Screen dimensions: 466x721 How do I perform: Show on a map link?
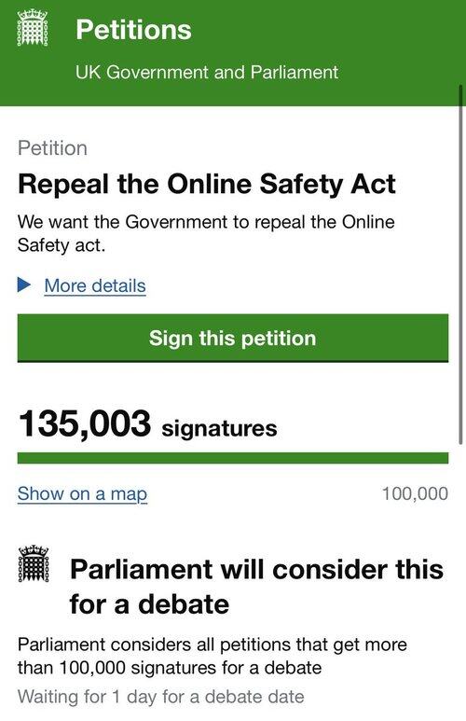(x=82, y=493)
